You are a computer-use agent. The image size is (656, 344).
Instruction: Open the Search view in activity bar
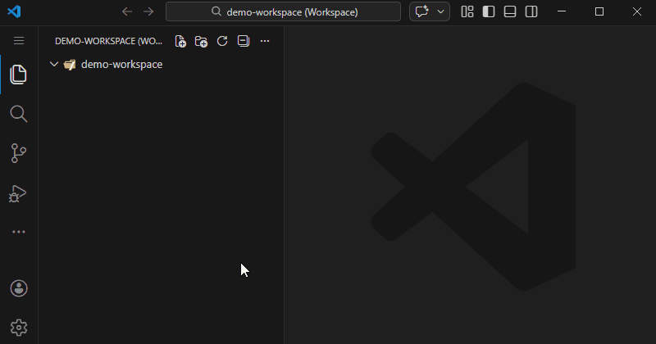(18, 114)
